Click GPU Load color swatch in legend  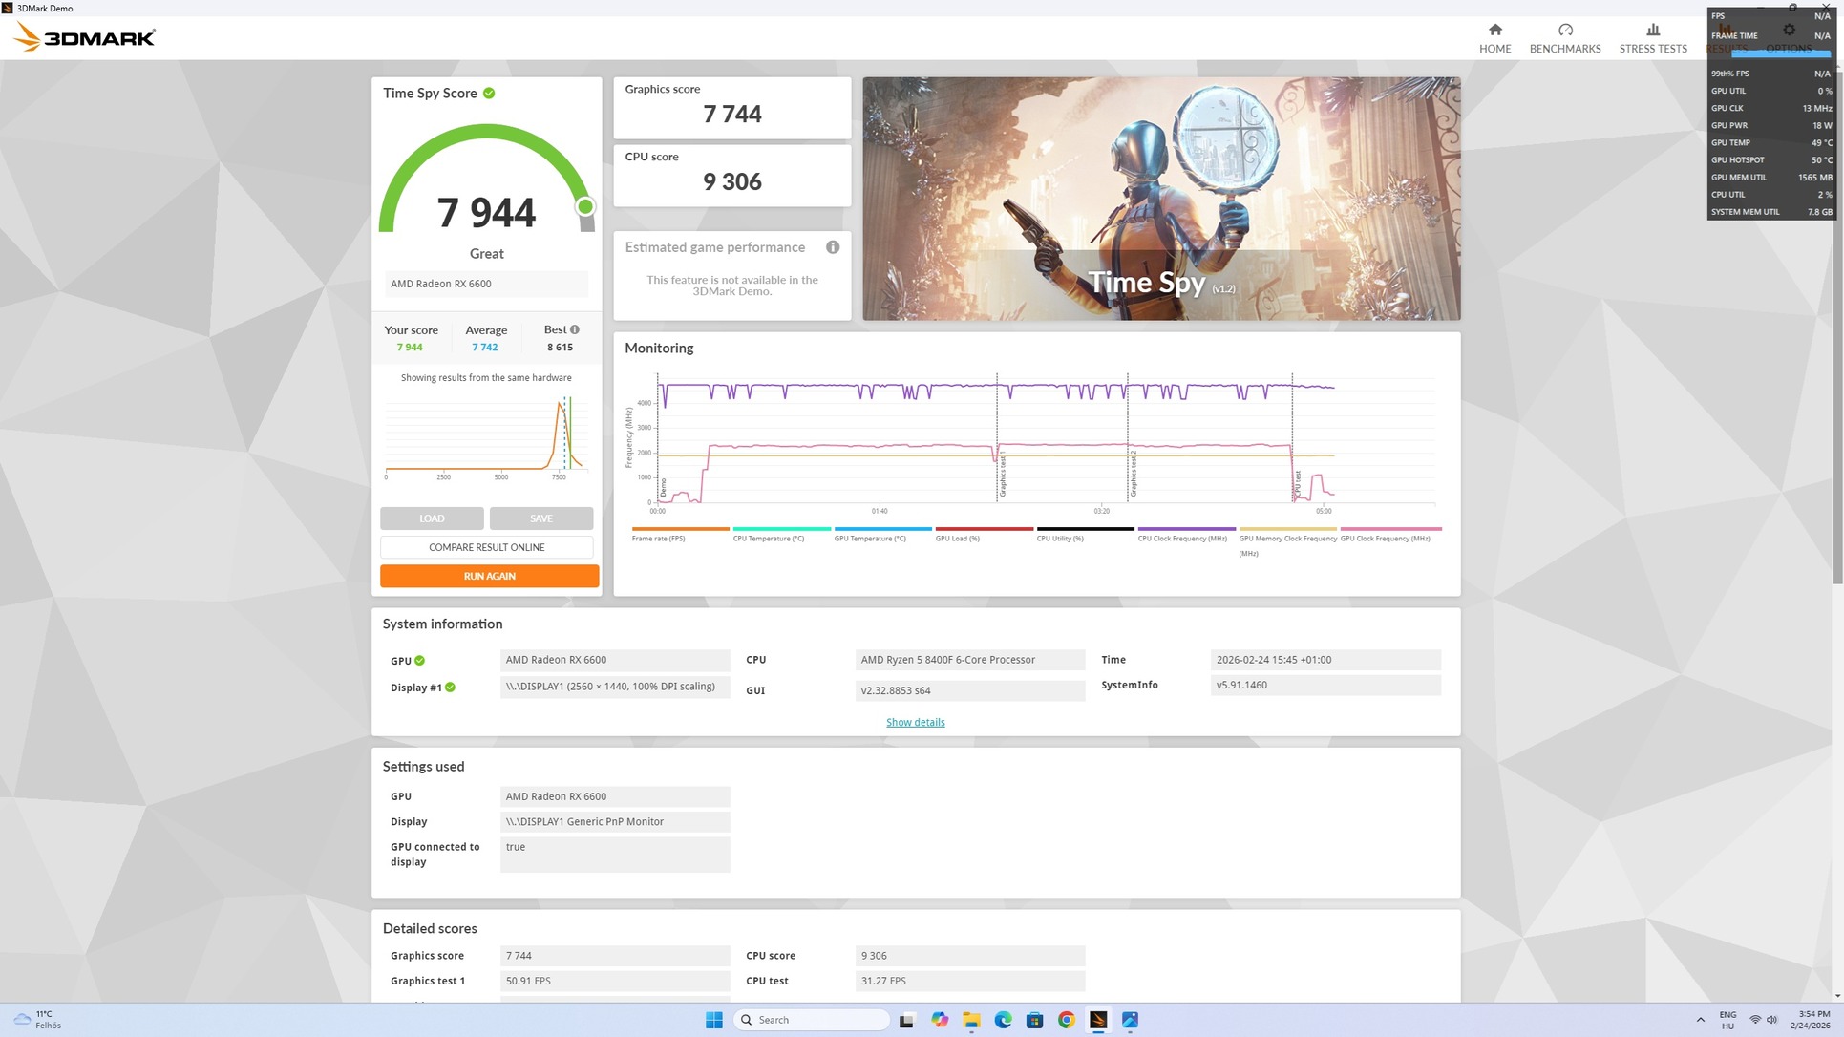(x=984, y=528)
